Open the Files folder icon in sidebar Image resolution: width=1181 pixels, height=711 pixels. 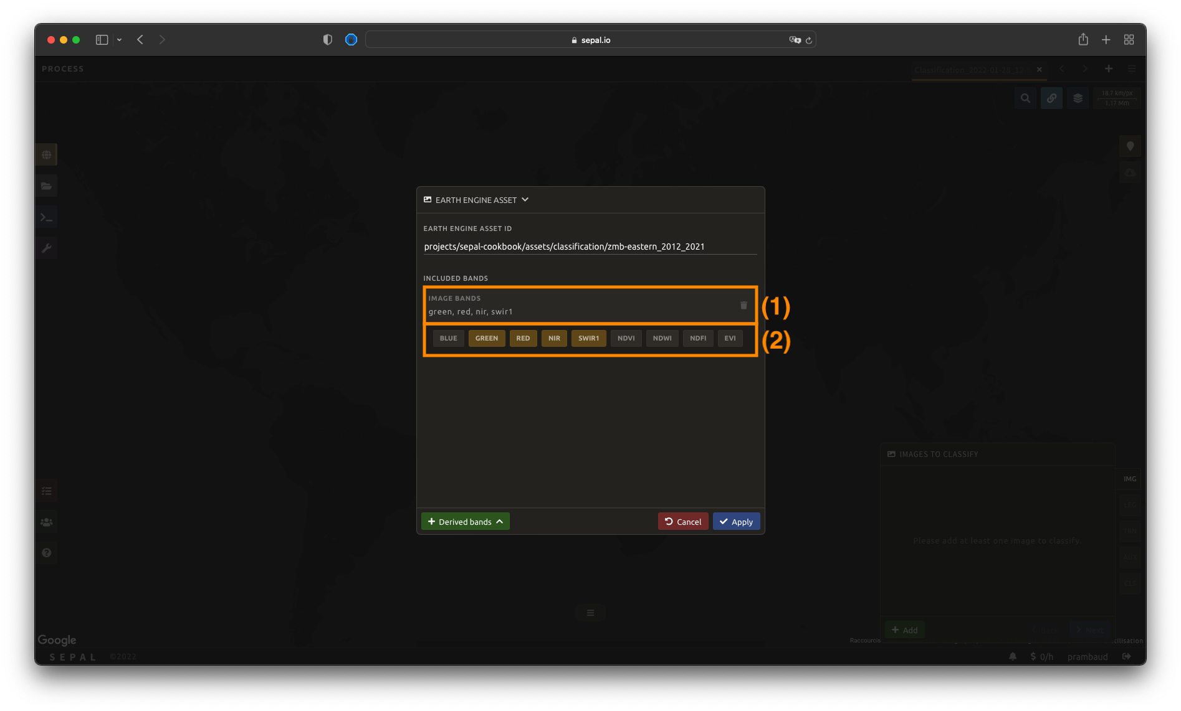tap(47, 186)
